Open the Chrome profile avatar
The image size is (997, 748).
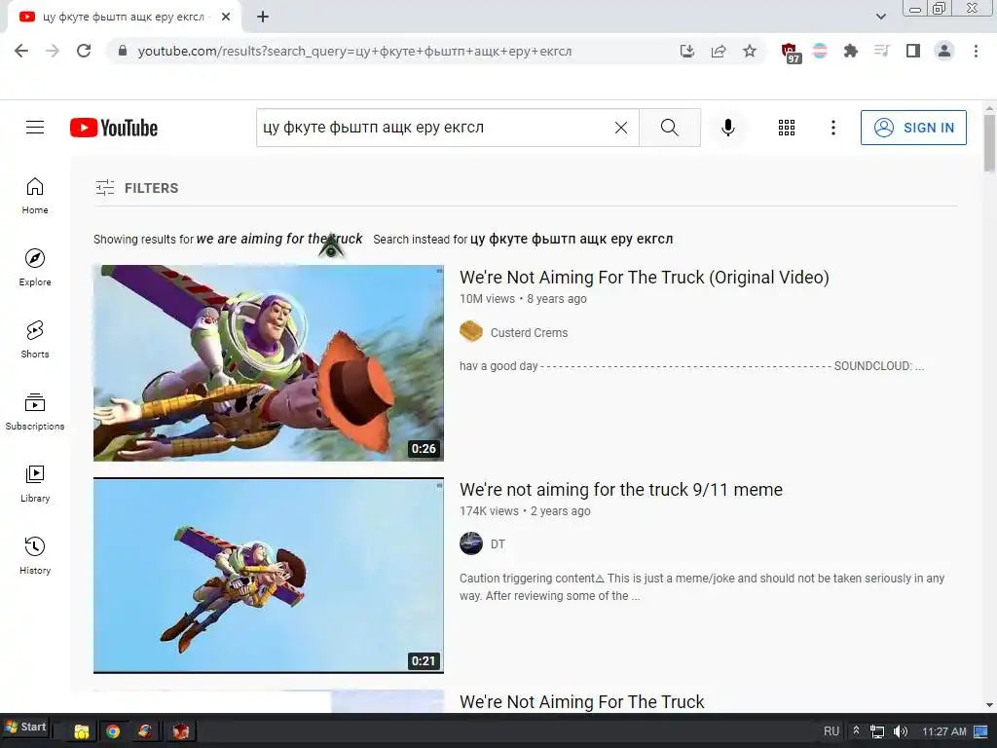(944, 51)
